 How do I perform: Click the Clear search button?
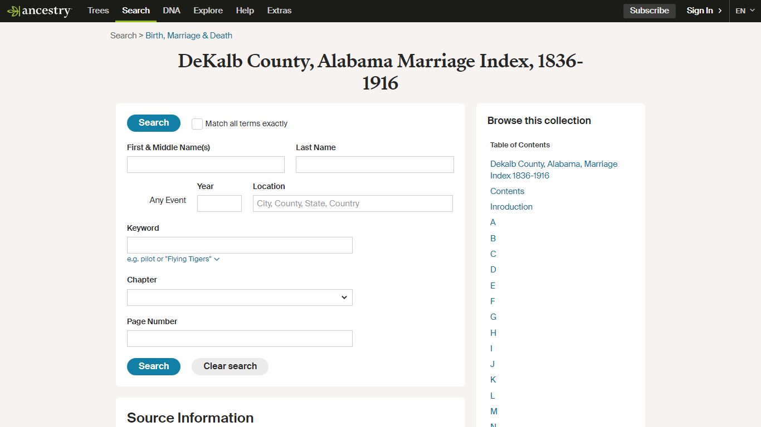point(230,366)
